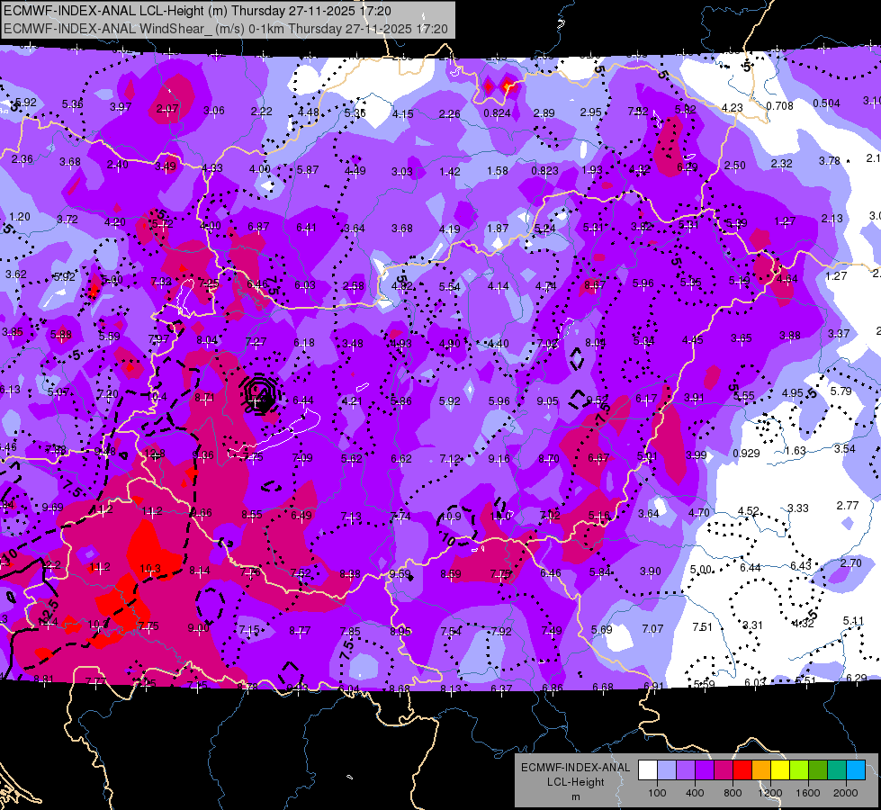The height and width of the screenshot is (810, 881).
Task: Click the light lavender legend swatch
Action: (x=667, y=770)
